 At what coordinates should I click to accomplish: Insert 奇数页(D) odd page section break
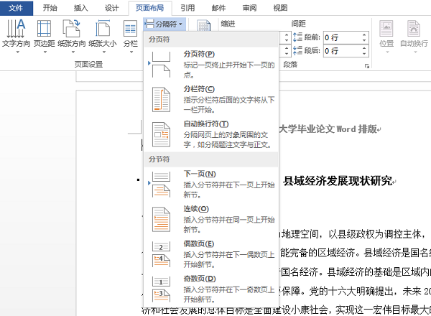pyautogui.click(x=211, y=289)
